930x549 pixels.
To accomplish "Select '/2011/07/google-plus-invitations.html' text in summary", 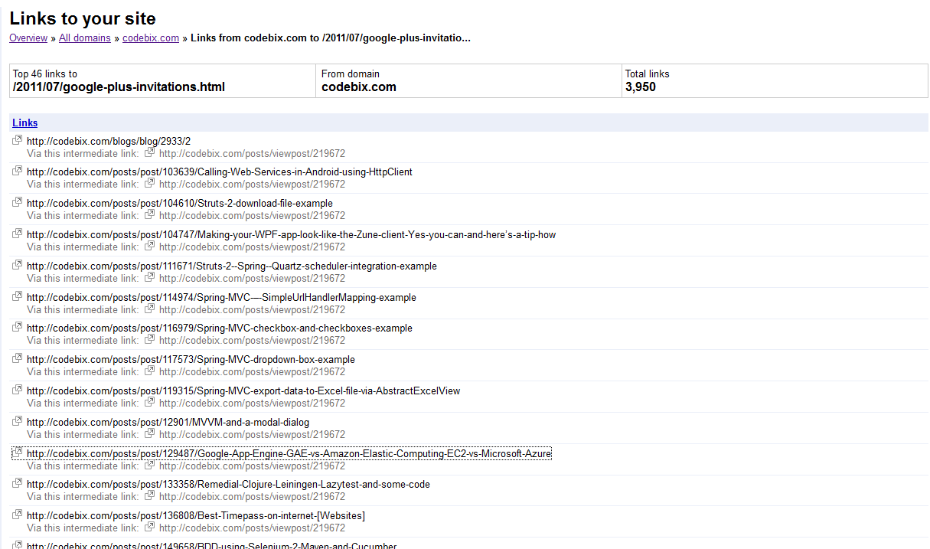I will [x=119, y=87].
